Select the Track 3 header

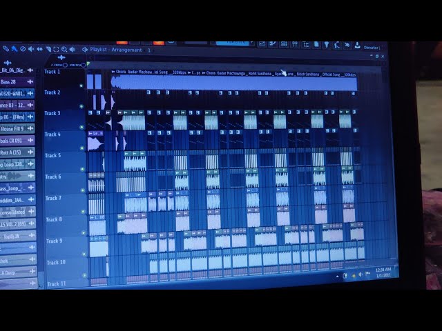[x=65, y=120]
